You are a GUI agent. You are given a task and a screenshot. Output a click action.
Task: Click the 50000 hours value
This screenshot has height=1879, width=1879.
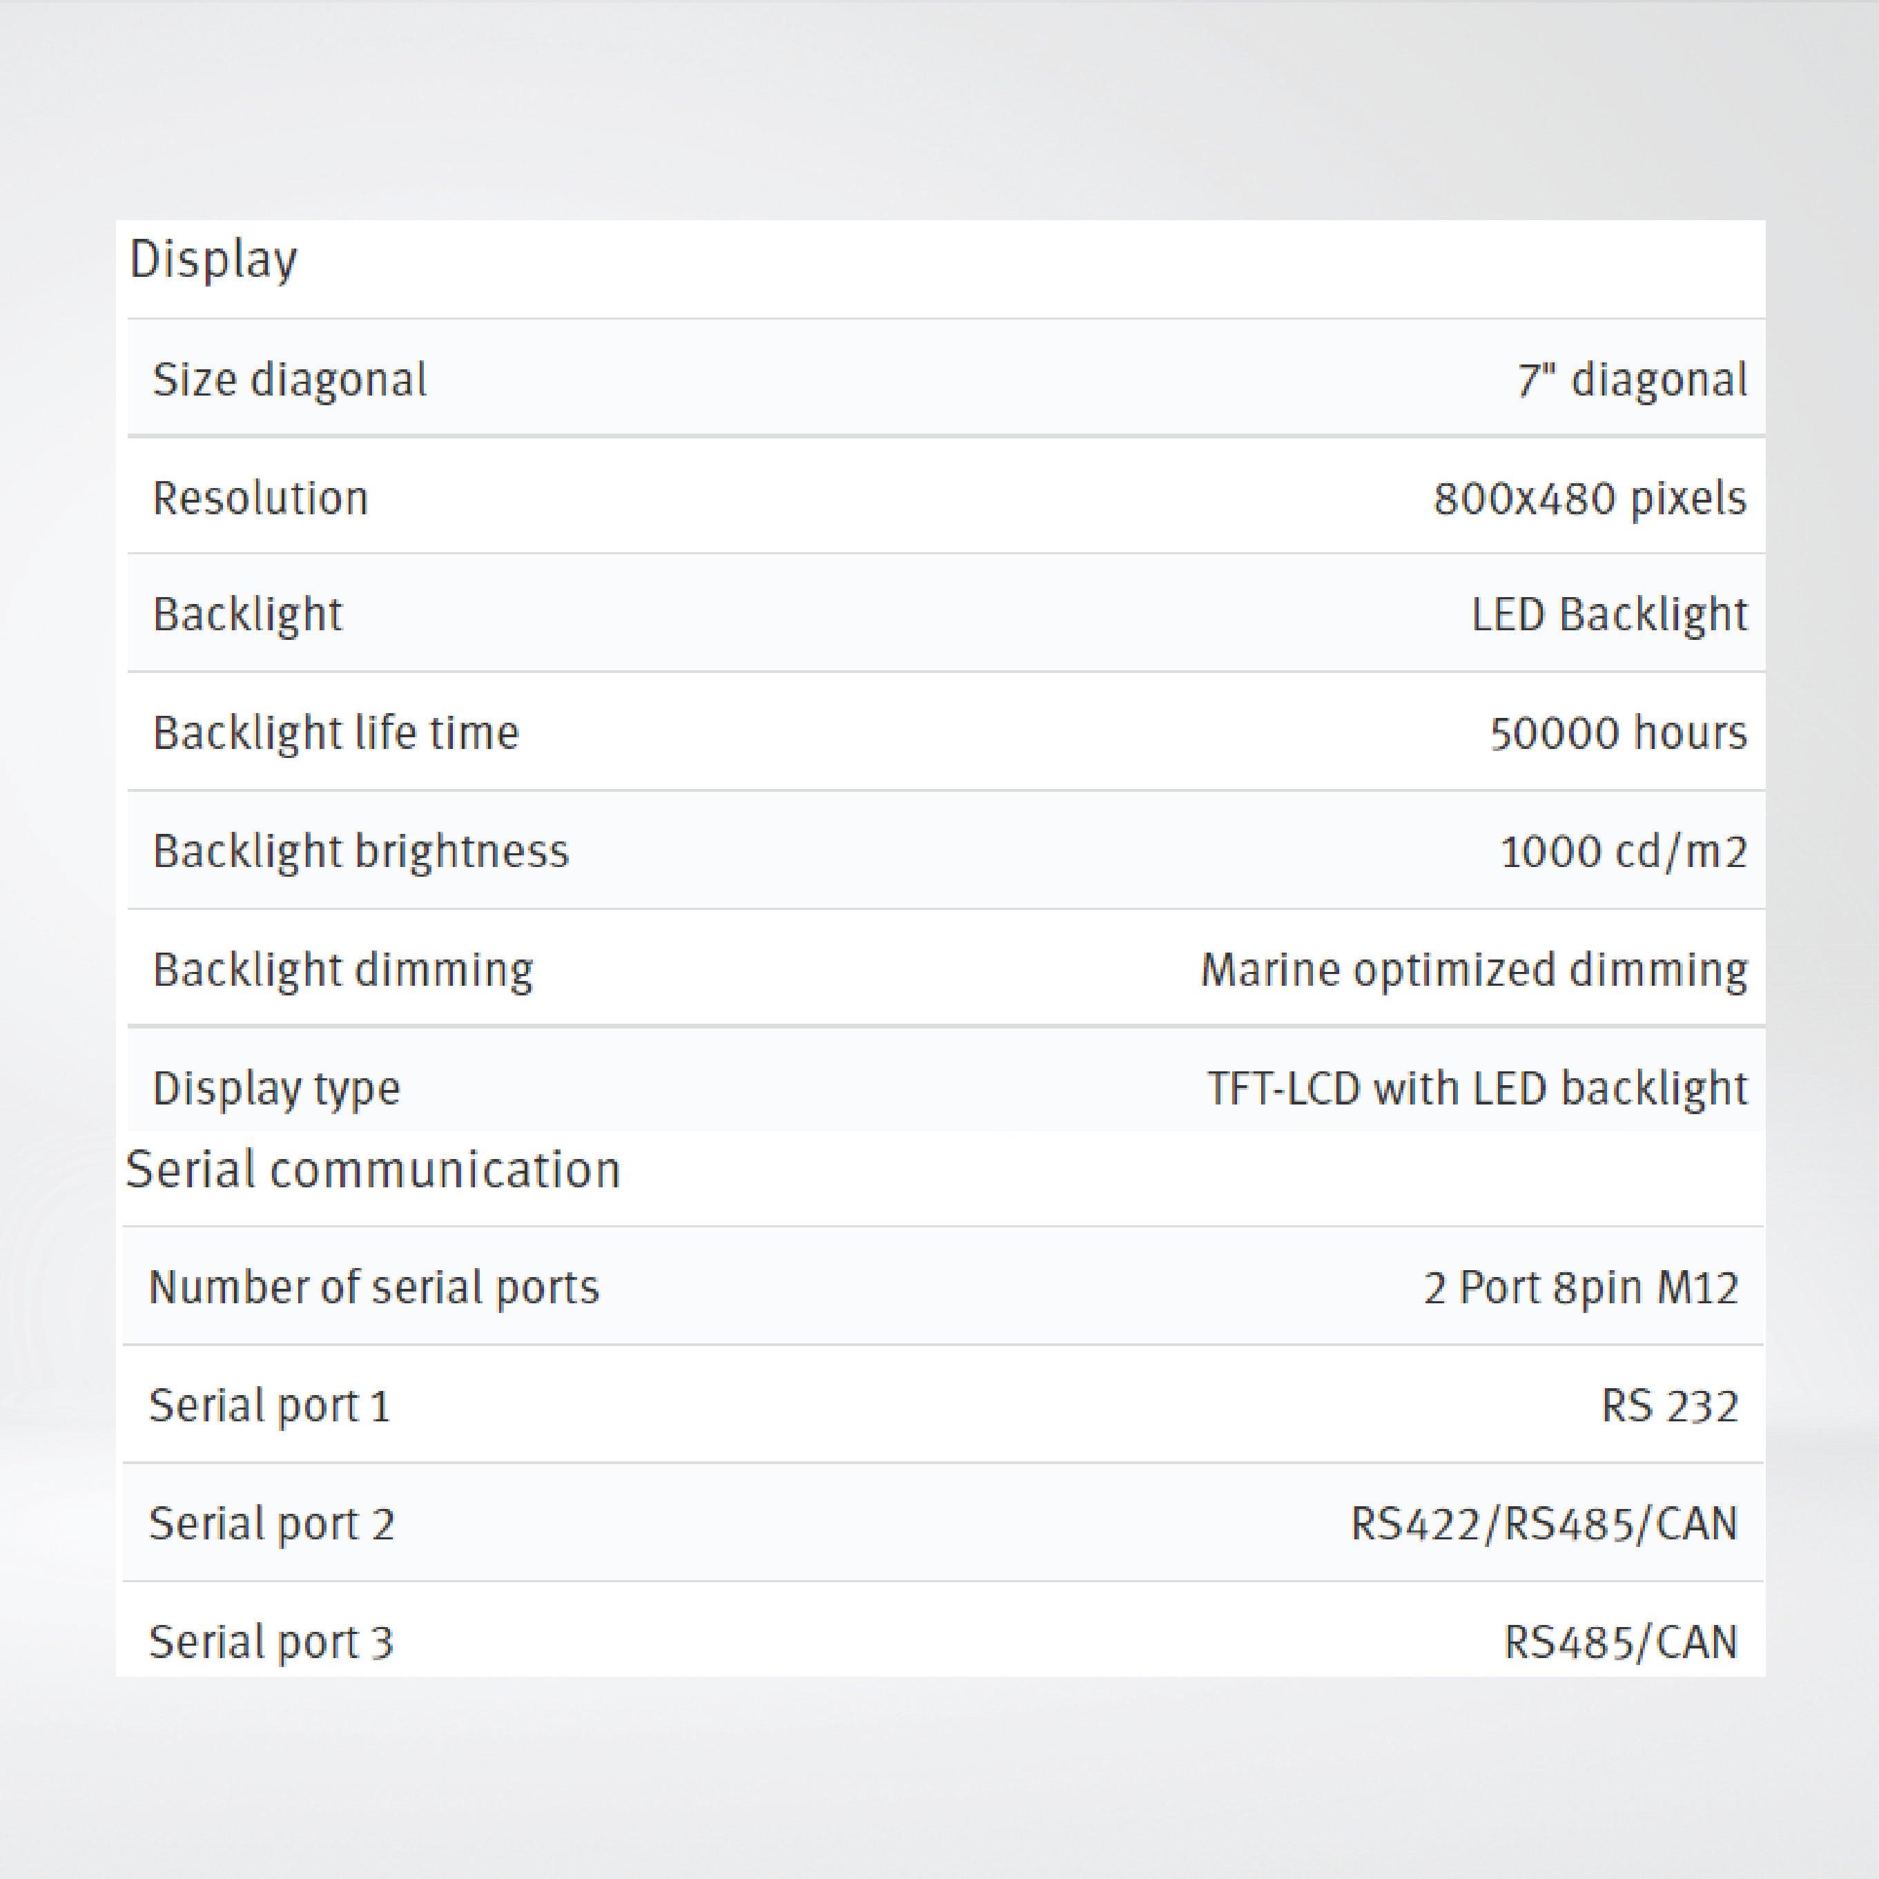[x=1618, y=732]
